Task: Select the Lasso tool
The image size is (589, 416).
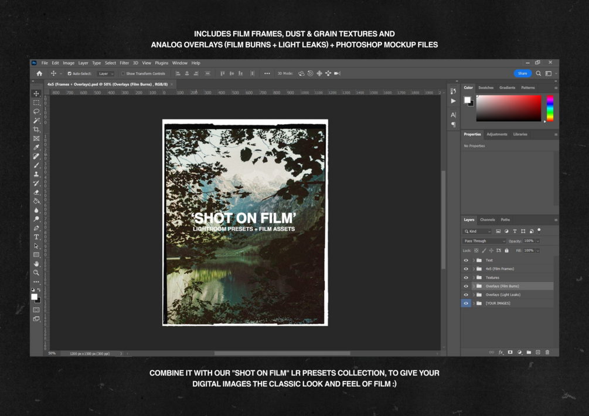Action: pyautogui.click(x=36, y=111)
